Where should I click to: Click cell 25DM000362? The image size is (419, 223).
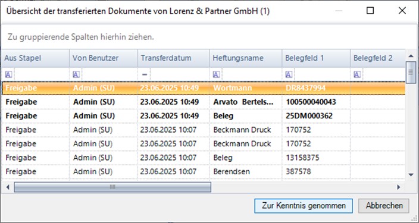(x=316, y=115)
